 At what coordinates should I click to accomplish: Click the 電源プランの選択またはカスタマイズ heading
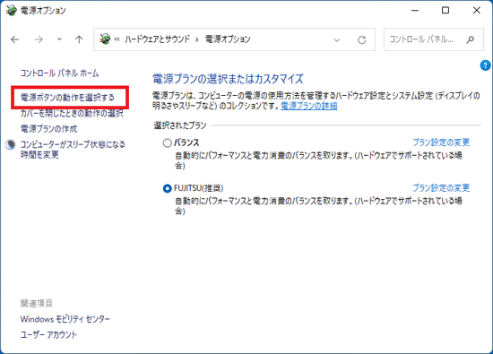(x=228, y=79)
